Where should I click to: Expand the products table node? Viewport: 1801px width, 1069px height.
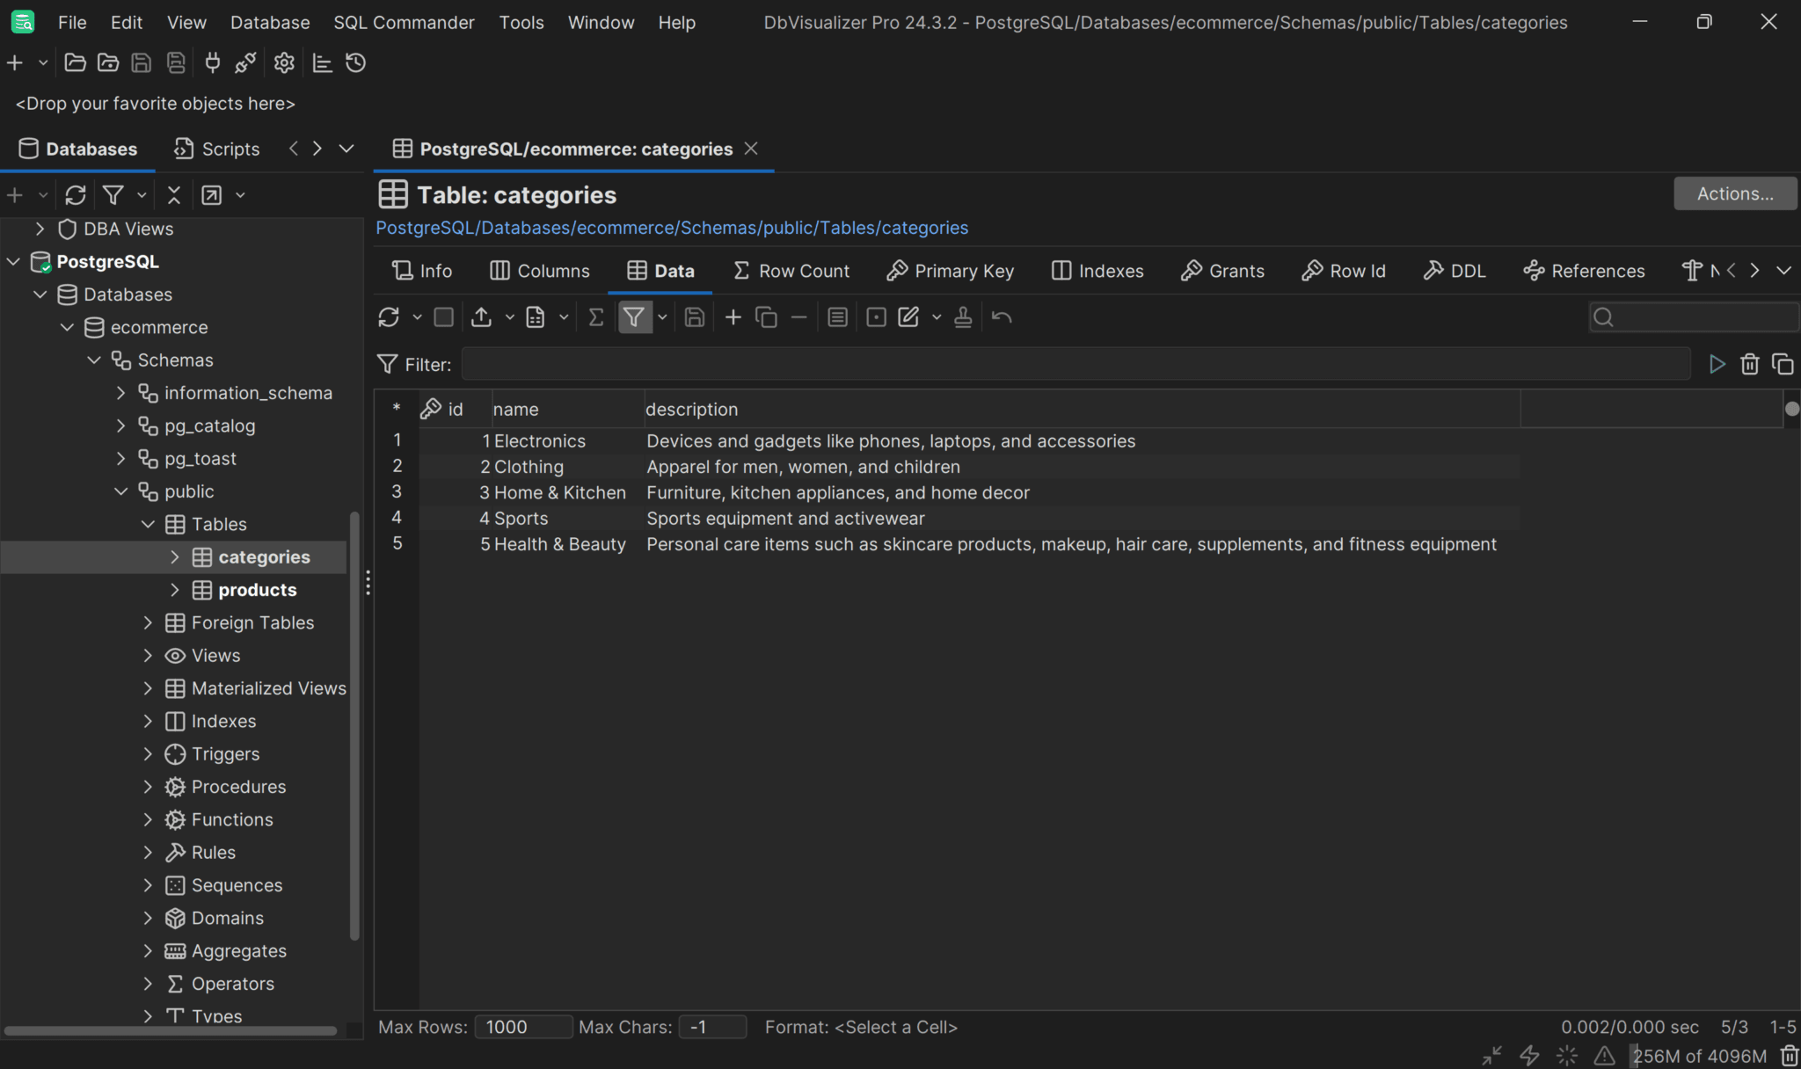[175, 590]
